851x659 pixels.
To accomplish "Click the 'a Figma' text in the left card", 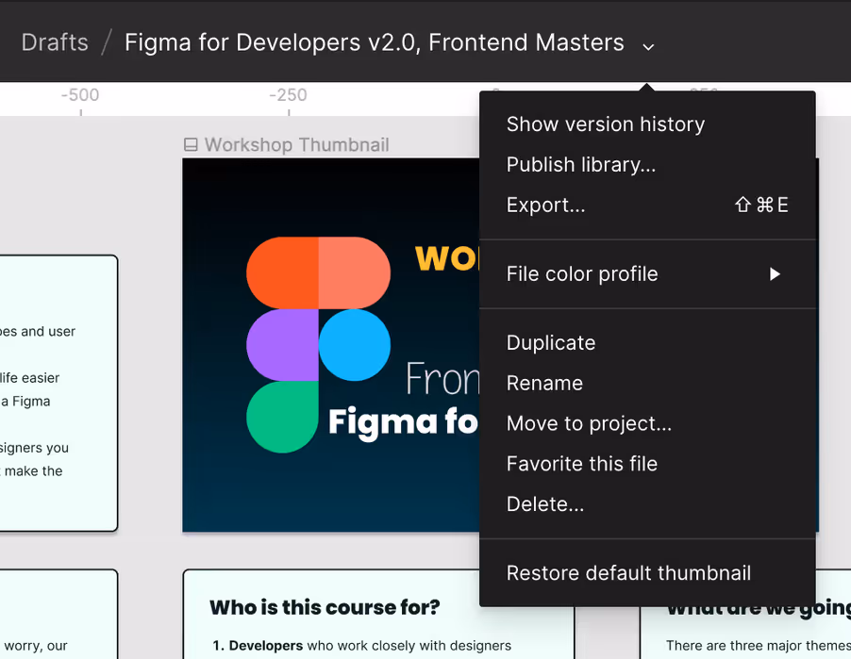I will 25,402.
